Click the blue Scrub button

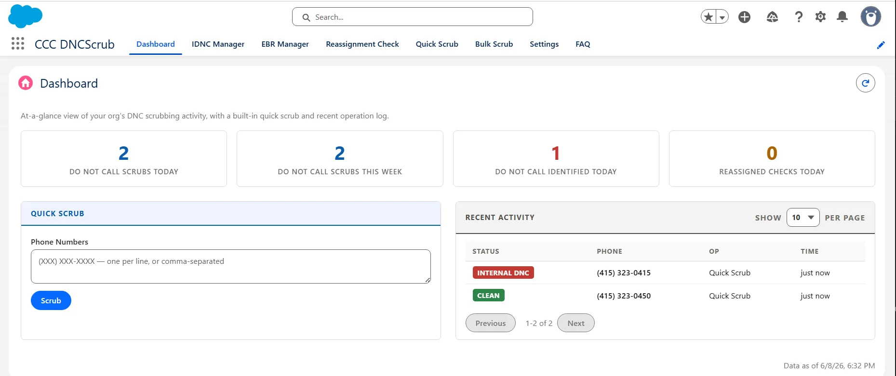click(x=51, y=300)
